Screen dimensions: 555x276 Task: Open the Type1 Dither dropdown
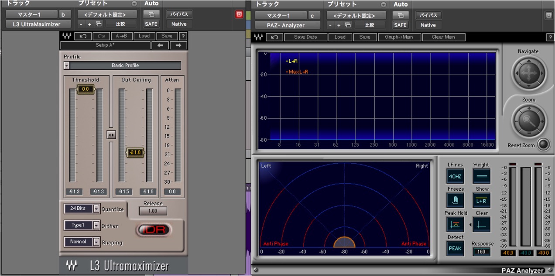click(x=82, y=225)
